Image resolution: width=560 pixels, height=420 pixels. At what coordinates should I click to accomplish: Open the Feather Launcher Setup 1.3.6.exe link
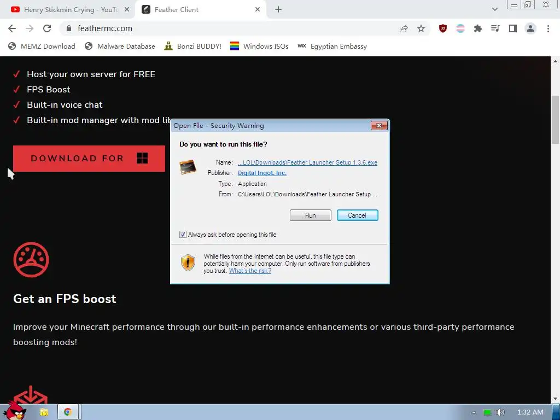(x=307, y=162)
